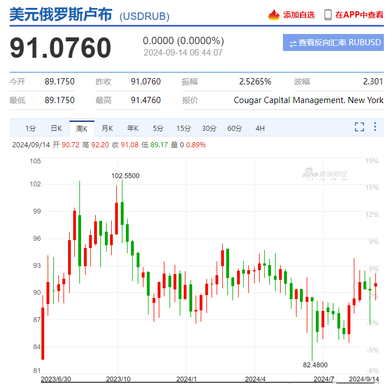Open the three-dot chart options menu
This screenshot has height=384, width=385.
tap(375, 127)
